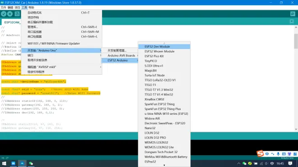This screenshot has height=167, width=298.
Task: Click the ESP32CAM sketch tab
Action: tap(11, 22)
